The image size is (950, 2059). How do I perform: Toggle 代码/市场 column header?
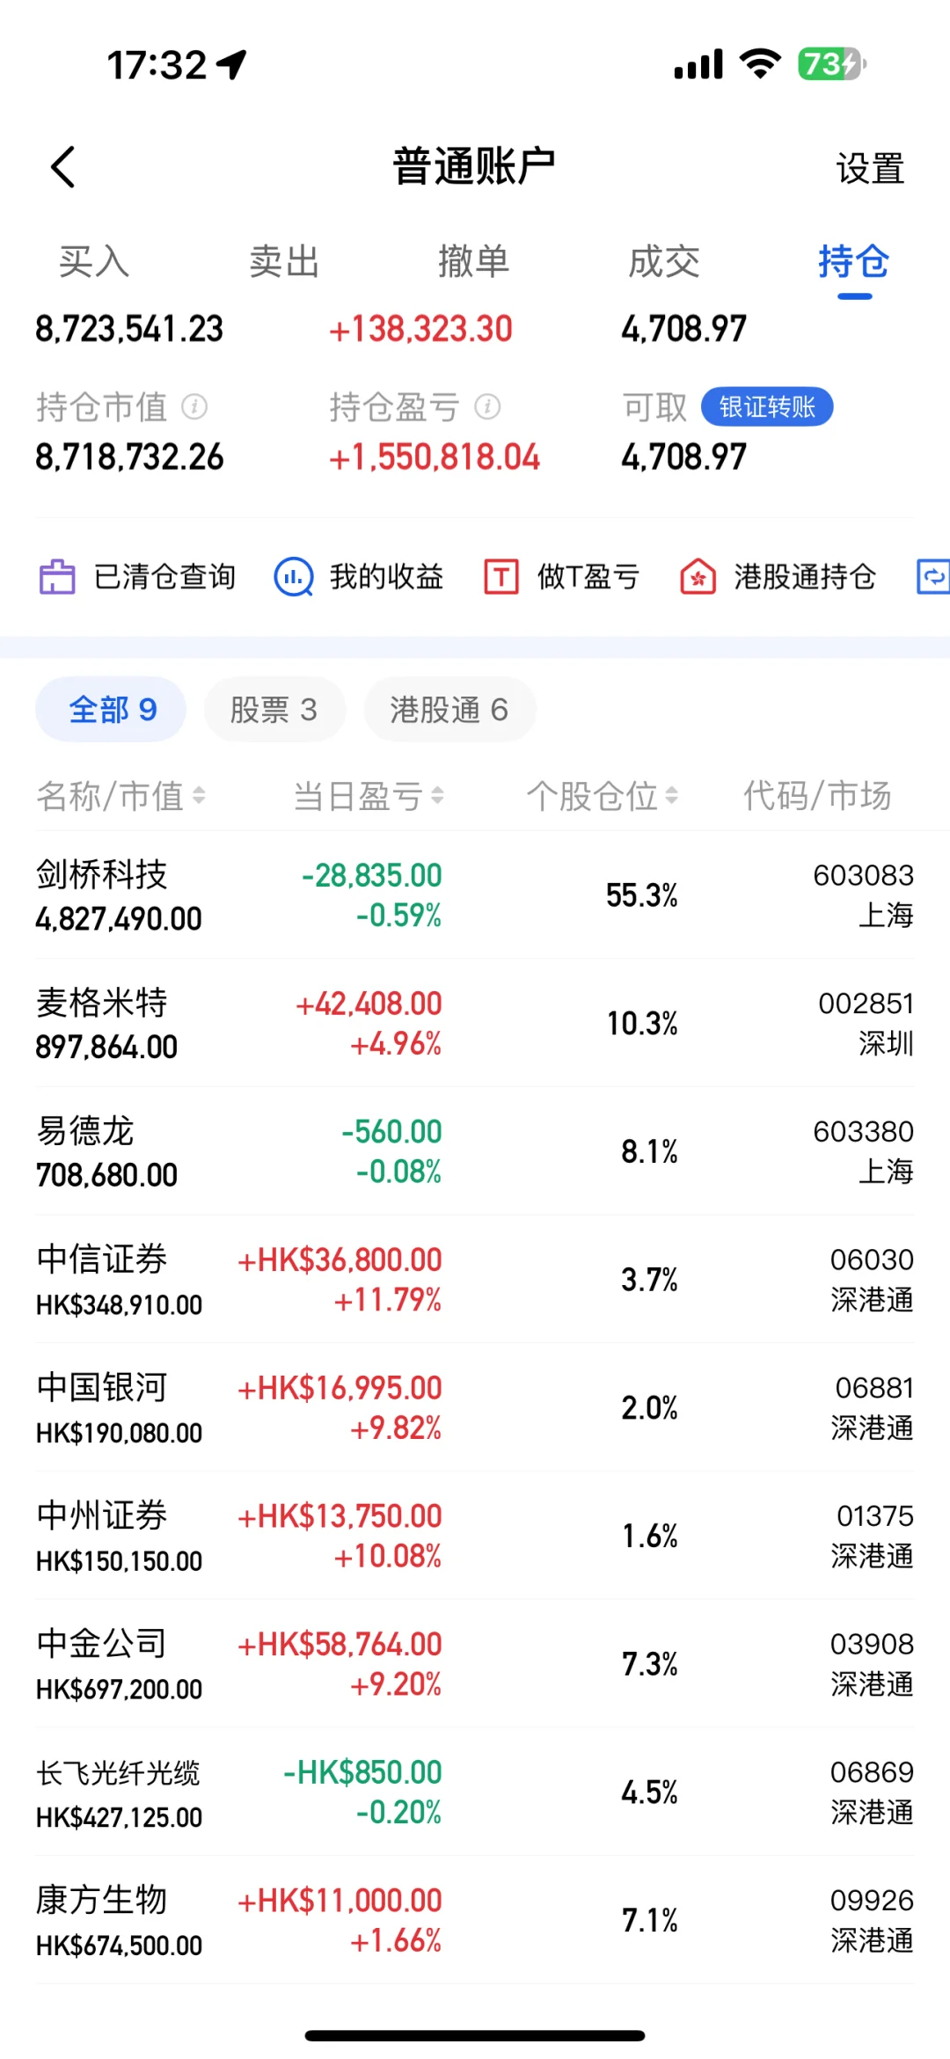817,796
